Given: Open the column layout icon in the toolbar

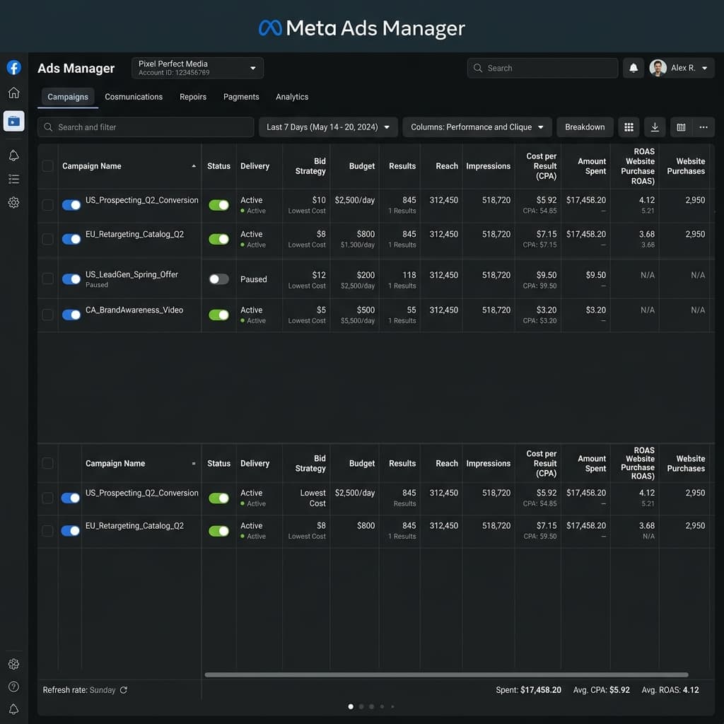Looking at the screenshot, I should pos(681,127).
